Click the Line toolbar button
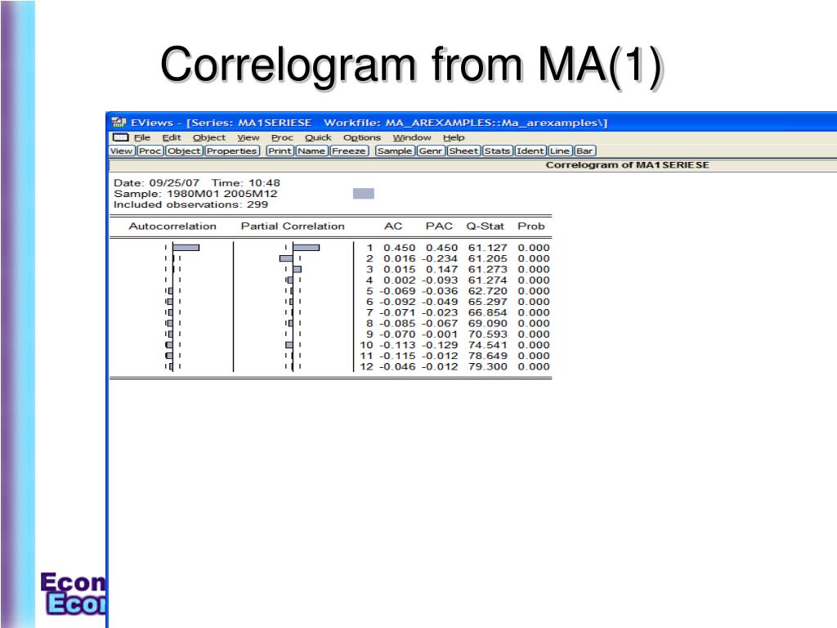Image resolution: width=837 pixels, height=628 pixels. (559, 151)
